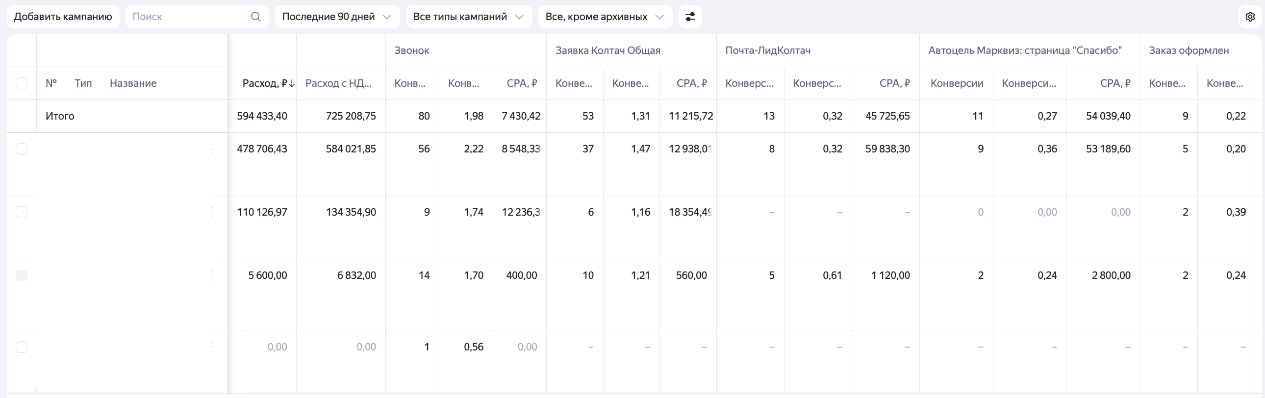Click the Тип column header

[x=83, y=83]
